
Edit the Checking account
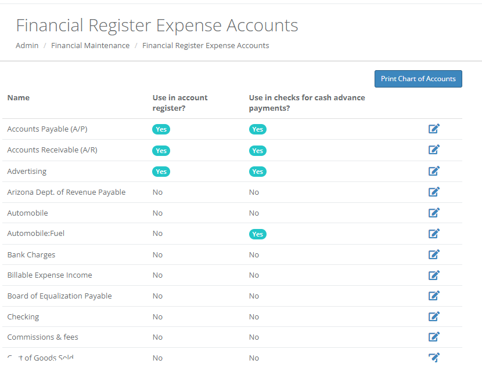pos(434,316)
